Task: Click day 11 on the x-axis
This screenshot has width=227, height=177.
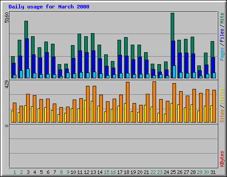Action: click(x=80, y=172)
